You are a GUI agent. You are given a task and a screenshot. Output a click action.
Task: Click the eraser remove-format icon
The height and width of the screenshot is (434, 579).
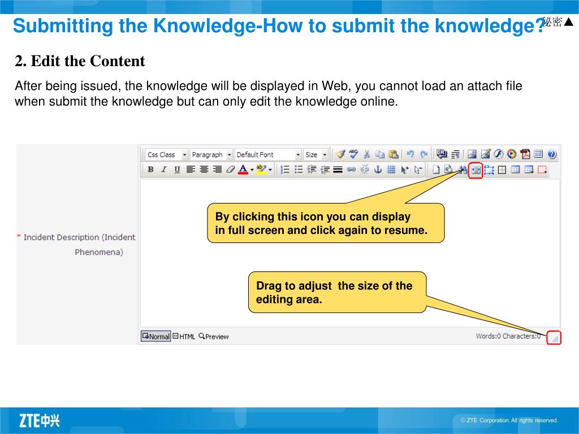pyautogui.click(x=231, y=170)
